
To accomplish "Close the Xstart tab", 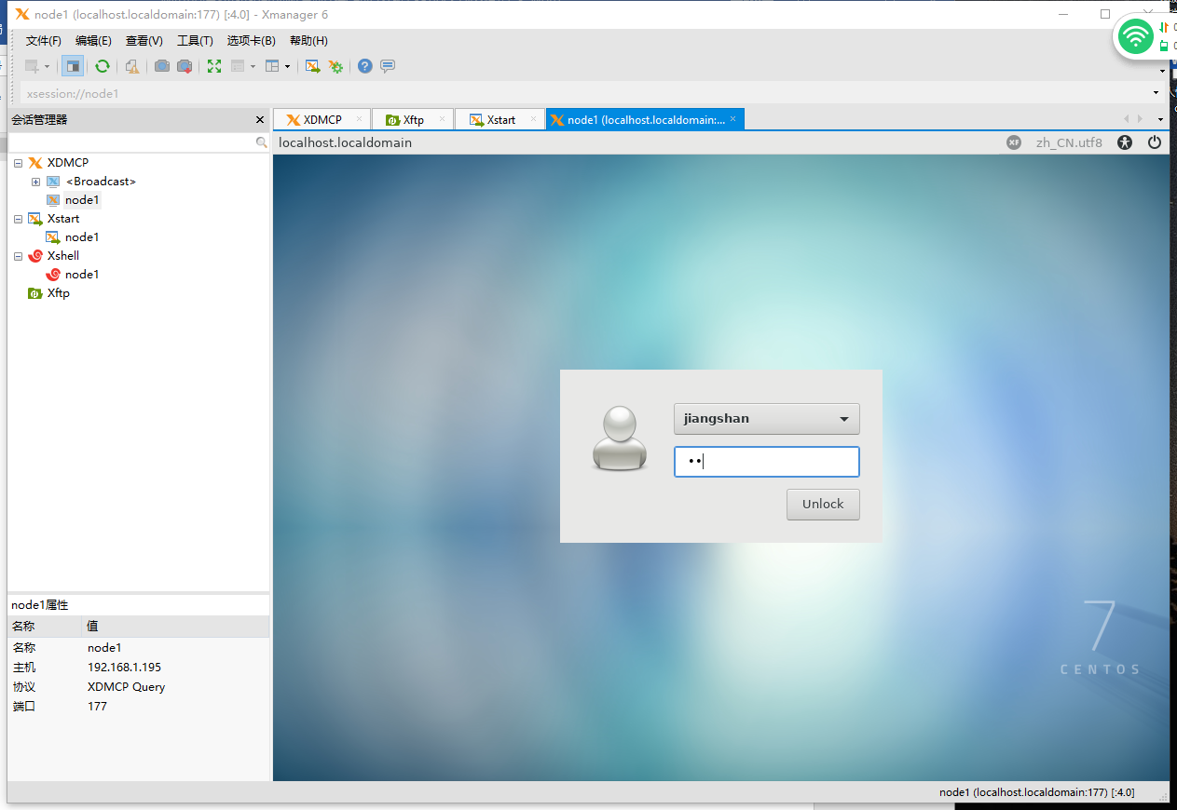I will [533, 119].
